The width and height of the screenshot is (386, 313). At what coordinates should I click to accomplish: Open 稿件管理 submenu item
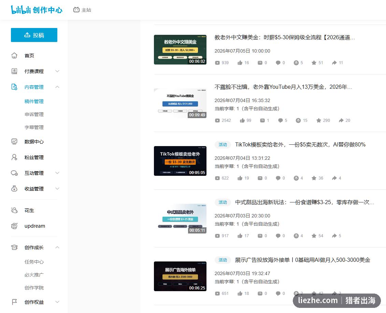point(34,101)
